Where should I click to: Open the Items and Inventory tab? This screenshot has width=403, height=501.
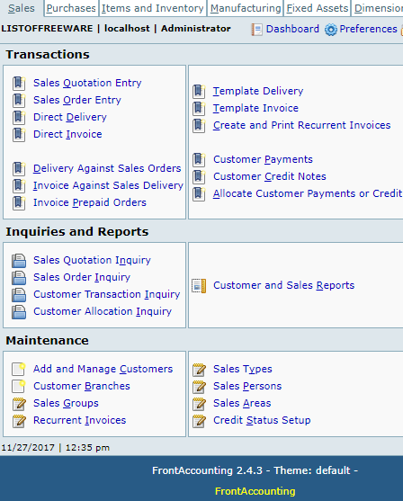point(153,8)
